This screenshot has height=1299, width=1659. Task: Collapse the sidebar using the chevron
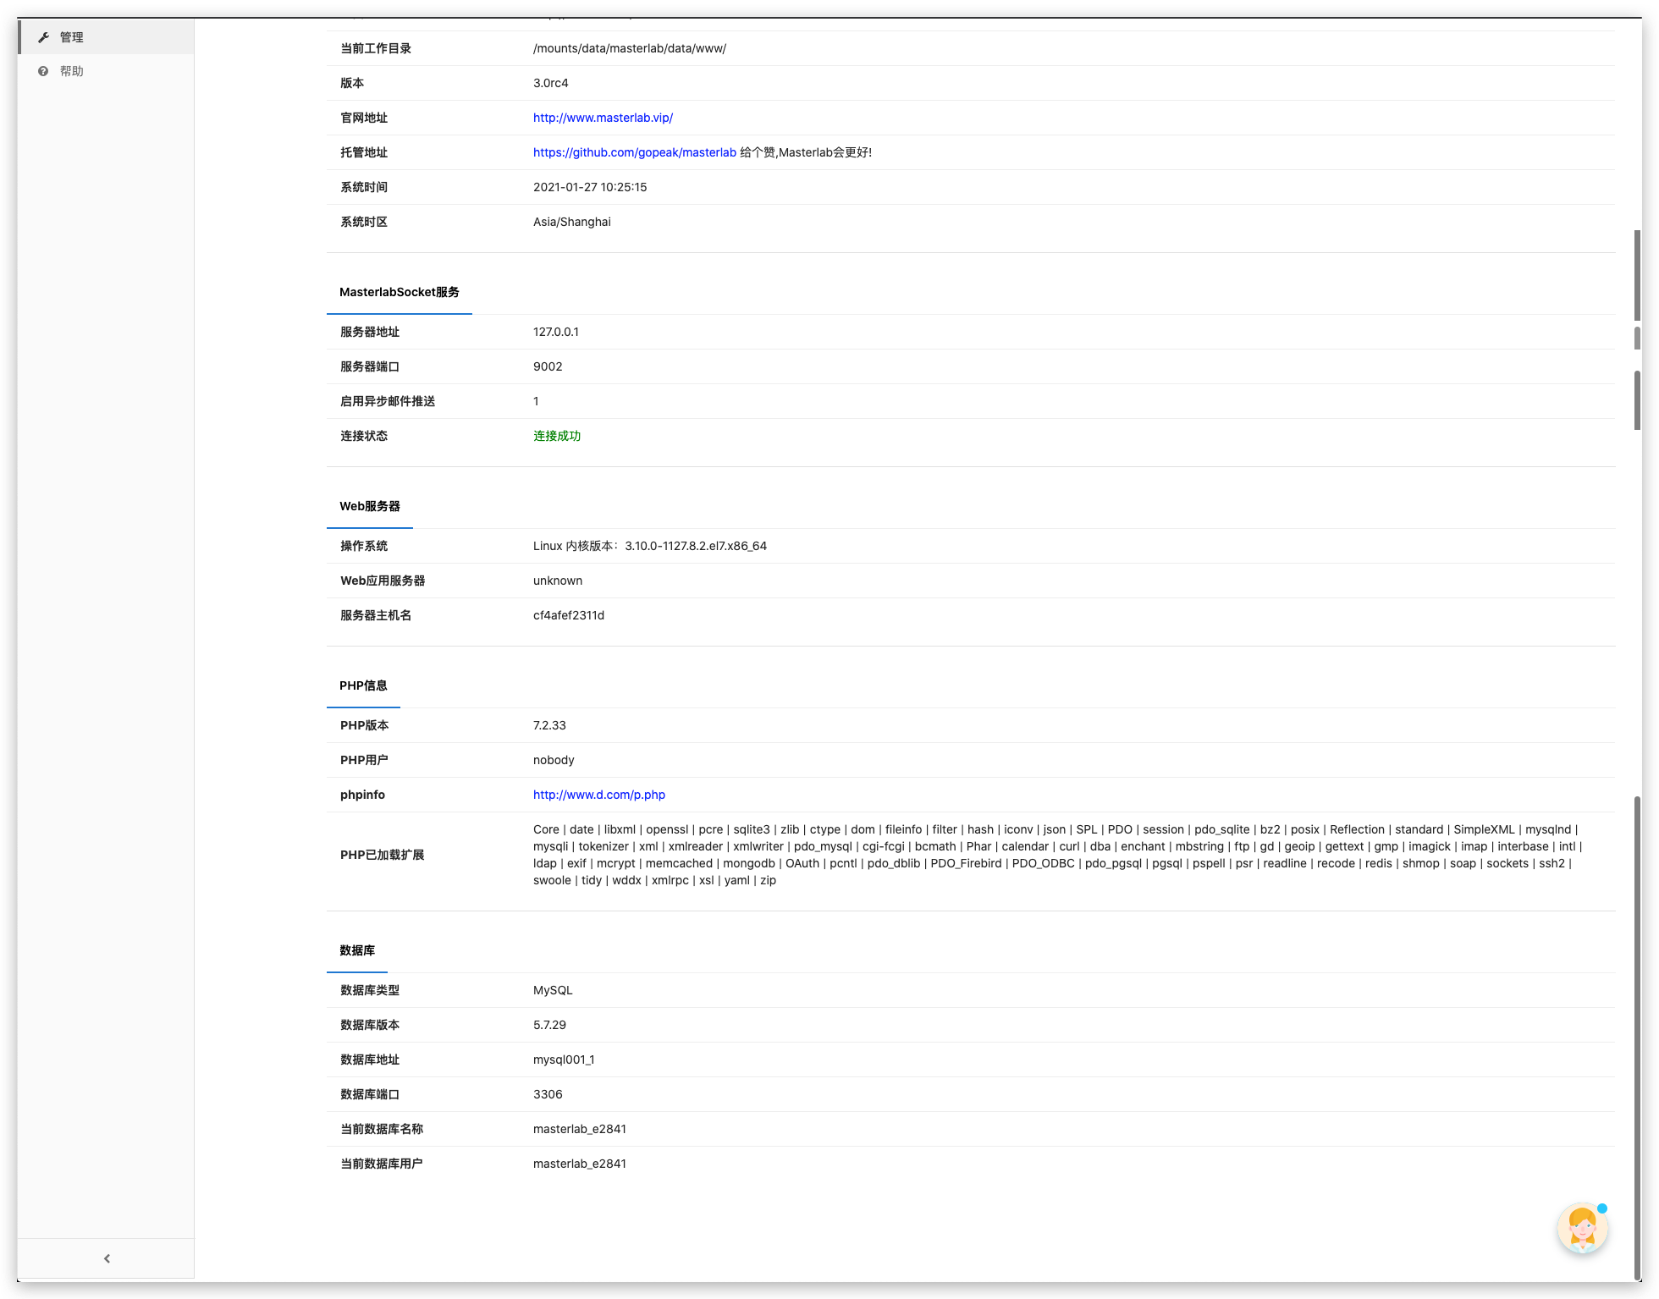pyautogui.click(x=107, y=1258)
